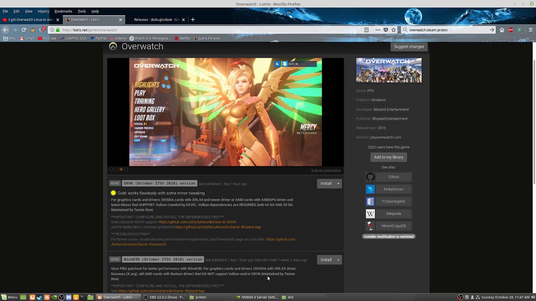Go back using the browser back arrow
Viewport: 536px width, 301px height.
coord(5,30)
